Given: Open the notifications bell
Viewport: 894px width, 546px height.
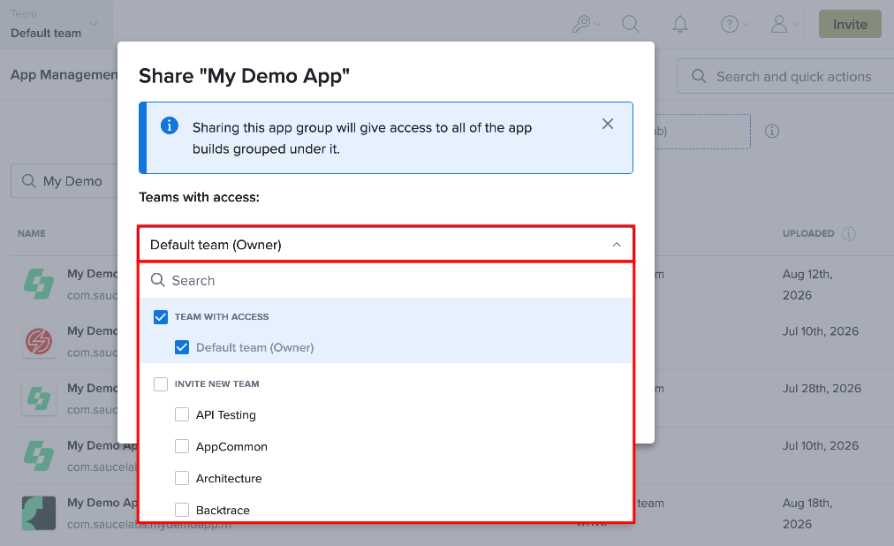Looking at the screenshot, I should (679, 24).
